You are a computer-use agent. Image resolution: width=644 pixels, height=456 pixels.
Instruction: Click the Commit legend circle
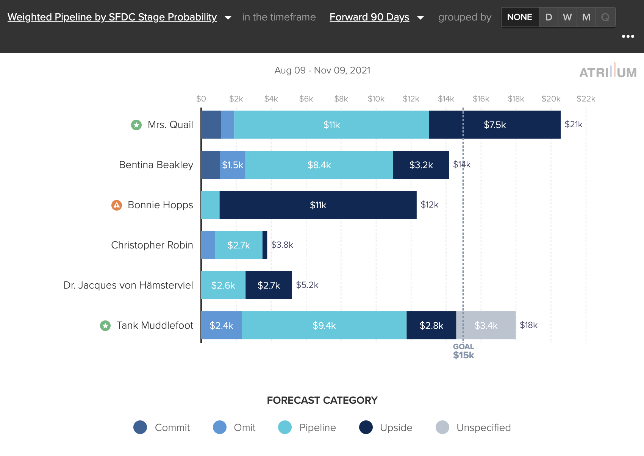140,428
